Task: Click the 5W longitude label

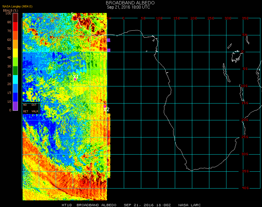Action: [x=109, y=18]
